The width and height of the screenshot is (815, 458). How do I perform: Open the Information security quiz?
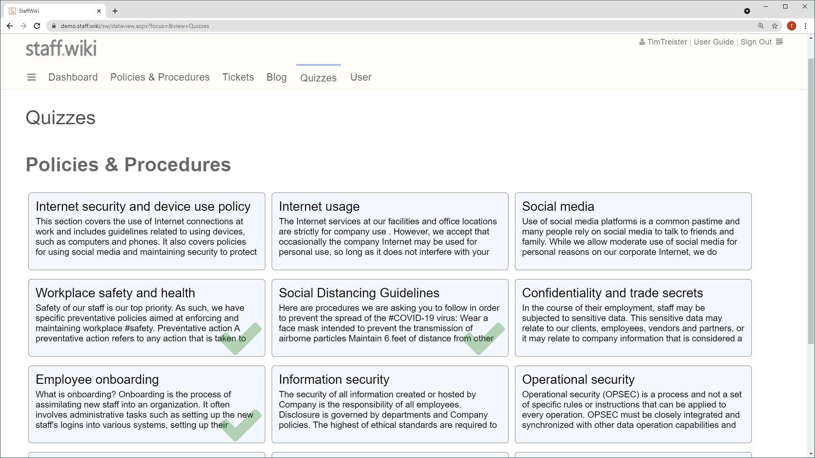[390, 405]
